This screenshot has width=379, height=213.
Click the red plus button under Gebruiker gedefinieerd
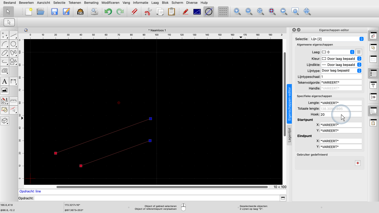pyautogui.click(x=358, y=163)
